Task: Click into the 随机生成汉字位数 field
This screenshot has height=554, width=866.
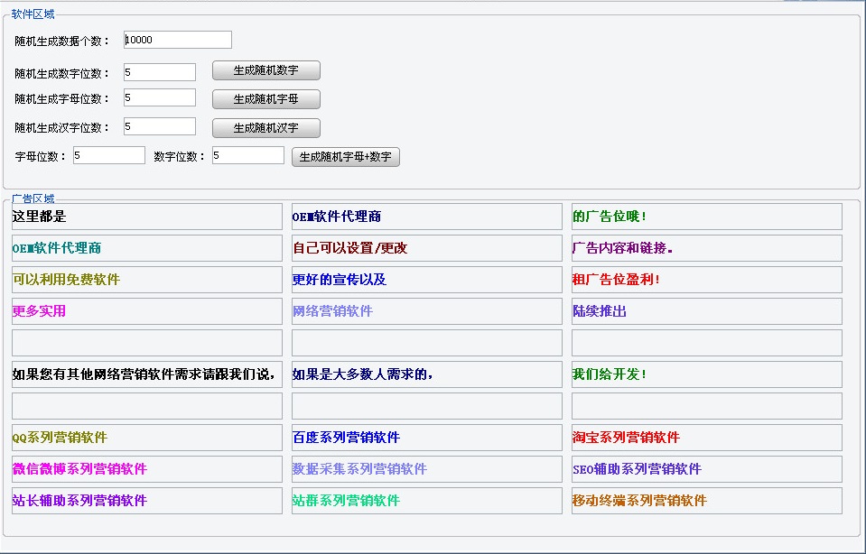Action: [x=159, y=126]
